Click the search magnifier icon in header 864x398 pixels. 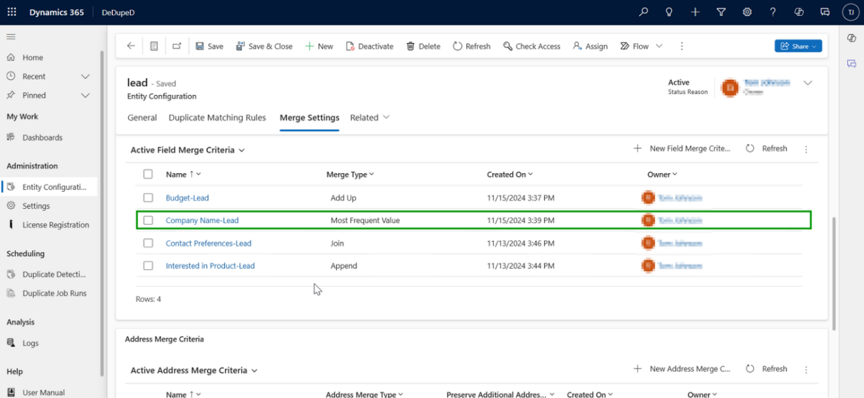[x=643, y=12]
